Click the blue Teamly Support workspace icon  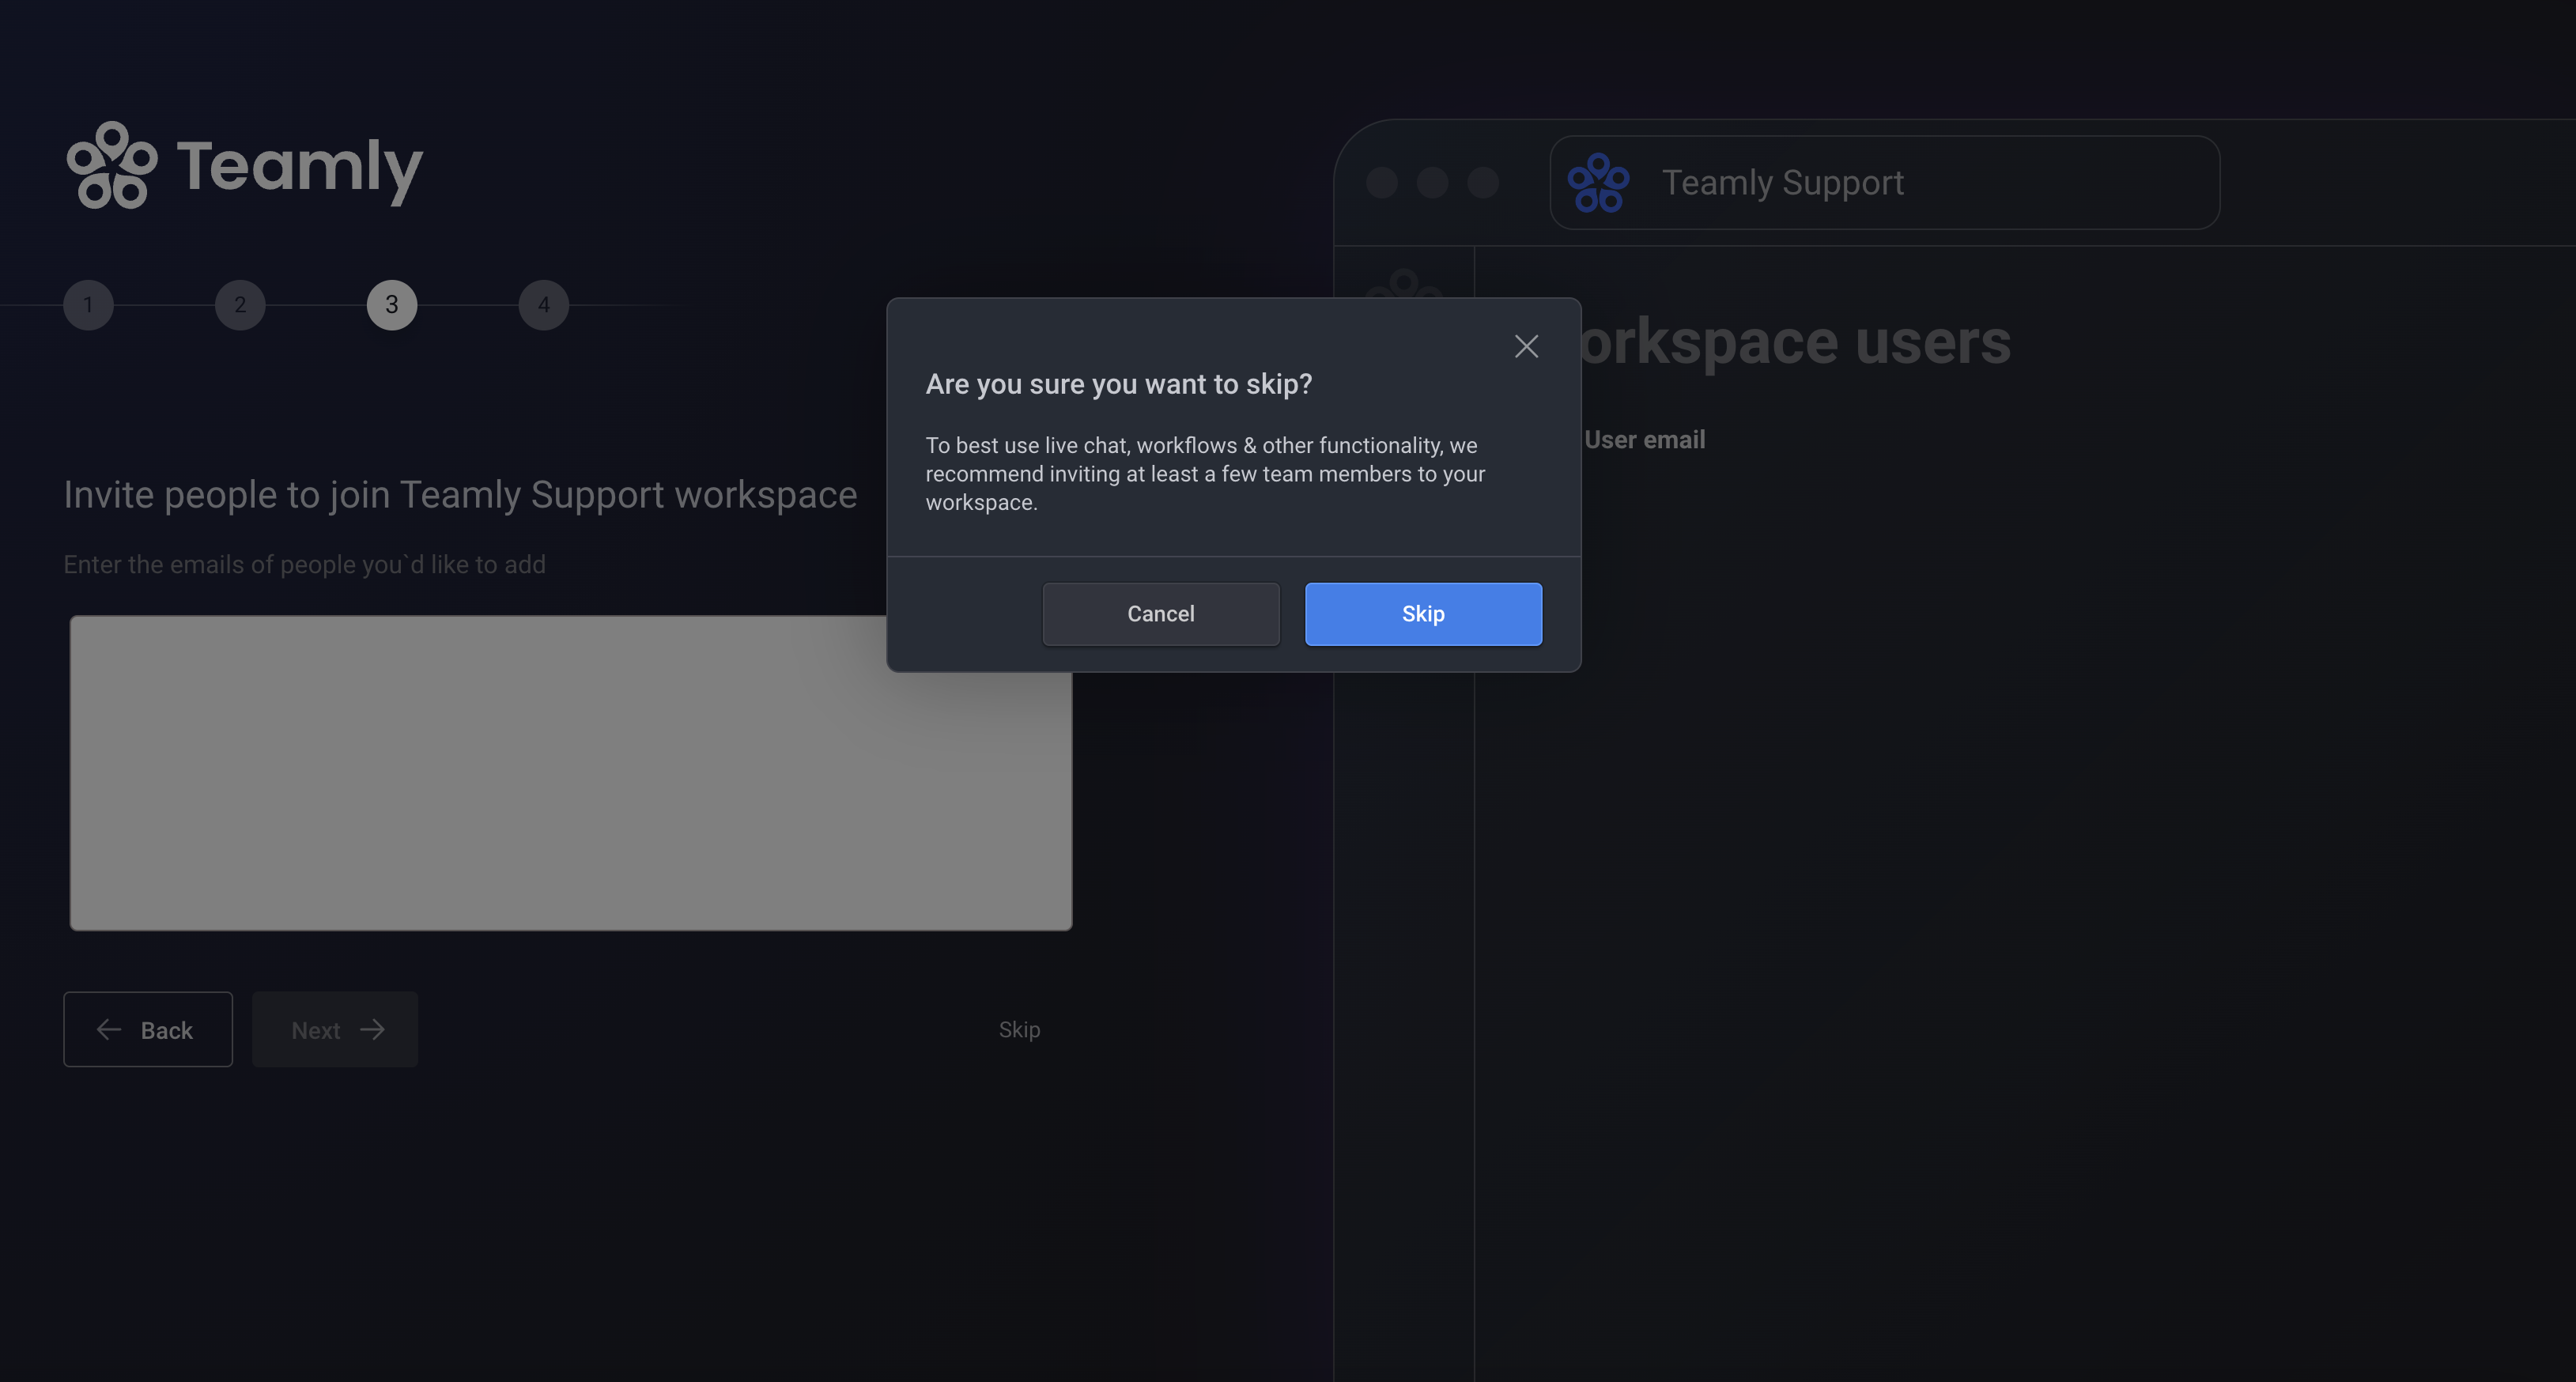pyautogui.click(x=1598, y=183)
